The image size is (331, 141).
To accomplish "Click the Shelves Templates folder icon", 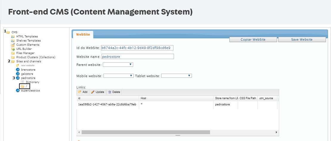I will (13, 41).
